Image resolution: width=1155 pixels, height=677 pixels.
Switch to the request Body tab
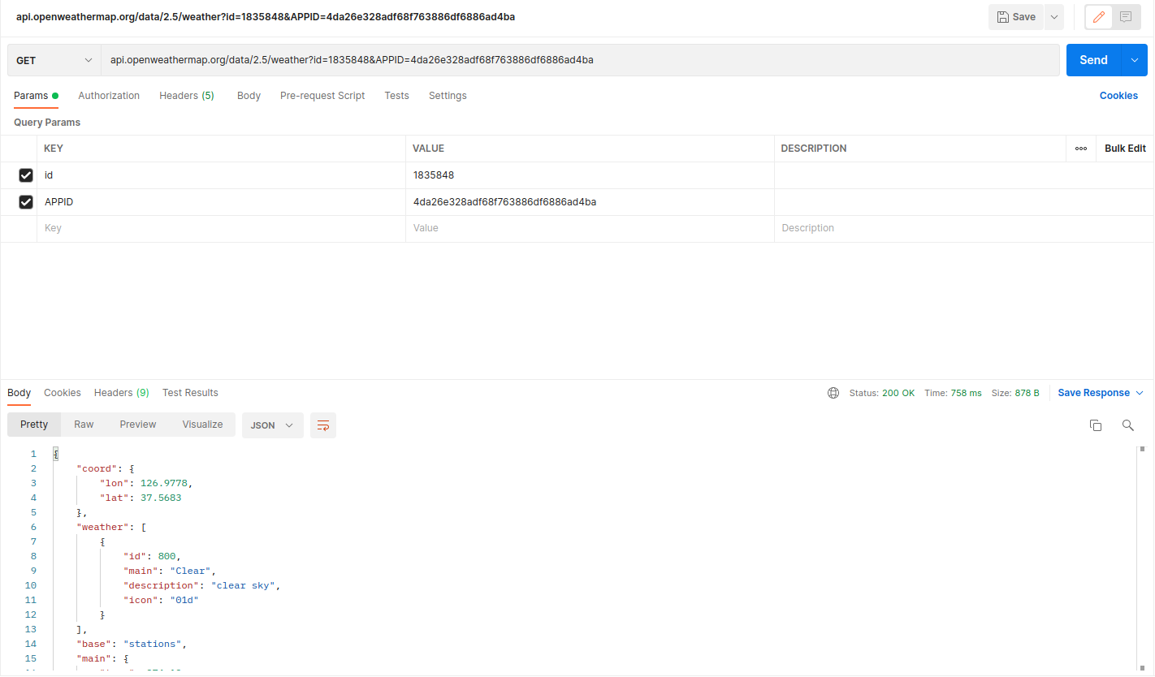[249, 96]
